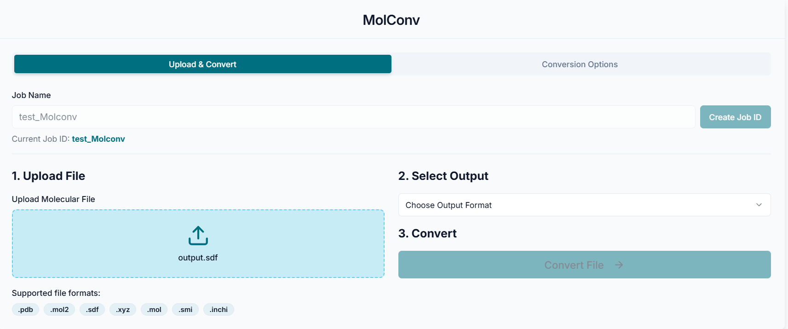
Task: Select the .mol2 format chip
Action: tap(59, 309)
